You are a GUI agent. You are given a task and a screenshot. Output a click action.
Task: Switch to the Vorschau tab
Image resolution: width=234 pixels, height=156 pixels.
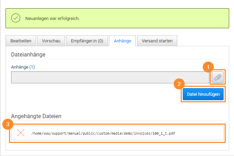[51, 41]
